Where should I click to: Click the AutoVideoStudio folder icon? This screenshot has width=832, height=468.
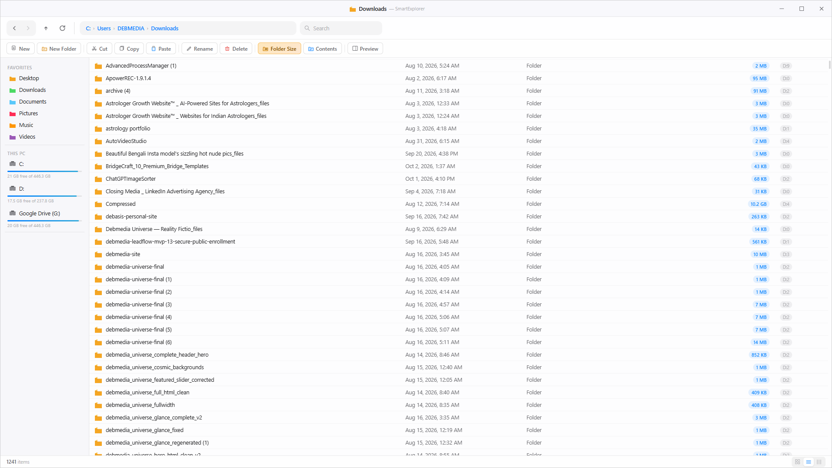[98, 142]
